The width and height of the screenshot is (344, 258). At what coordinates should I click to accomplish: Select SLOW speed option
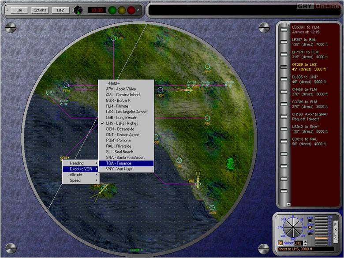click(x=310, y=234)
